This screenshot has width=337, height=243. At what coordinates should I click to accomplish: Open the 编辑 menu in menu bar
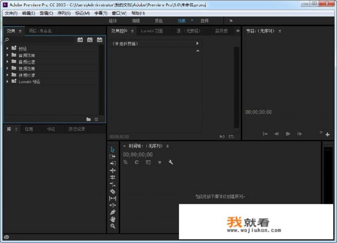coord(28,13)
